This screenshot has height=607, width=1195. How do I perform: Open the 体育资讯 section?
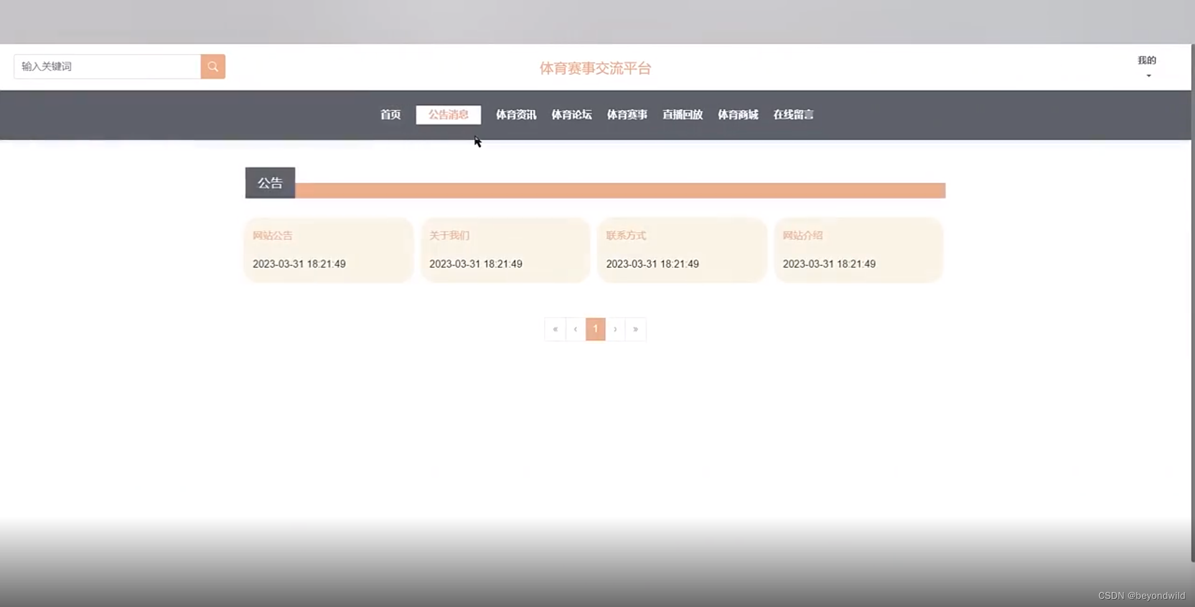click(515, 114)
